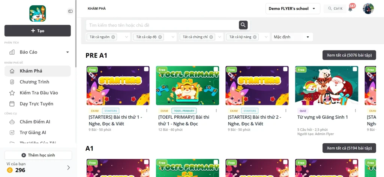
Task: Expand the wallet 'Ví của bạn' chevron
Action: [x=69, y=168]
